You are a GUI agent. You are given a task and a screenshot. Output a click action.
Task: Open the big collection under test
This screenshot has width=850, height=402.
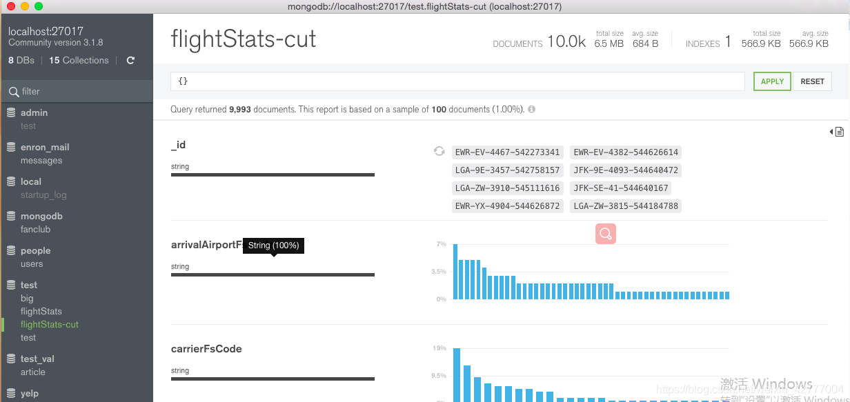pyautogui.click(x=27, y=299)
